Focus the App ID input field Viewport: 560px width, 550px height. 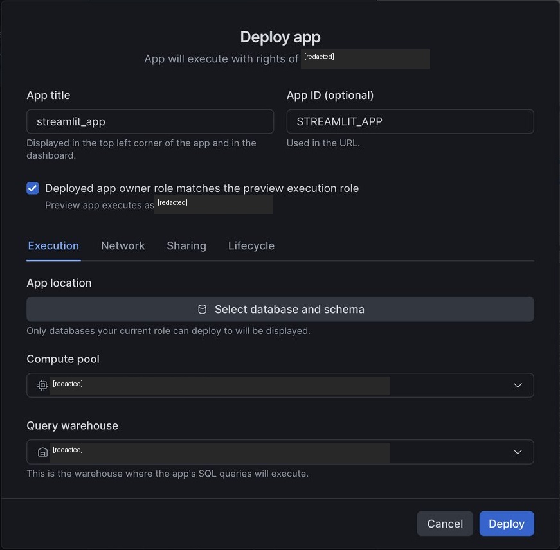tap(410, 121)
